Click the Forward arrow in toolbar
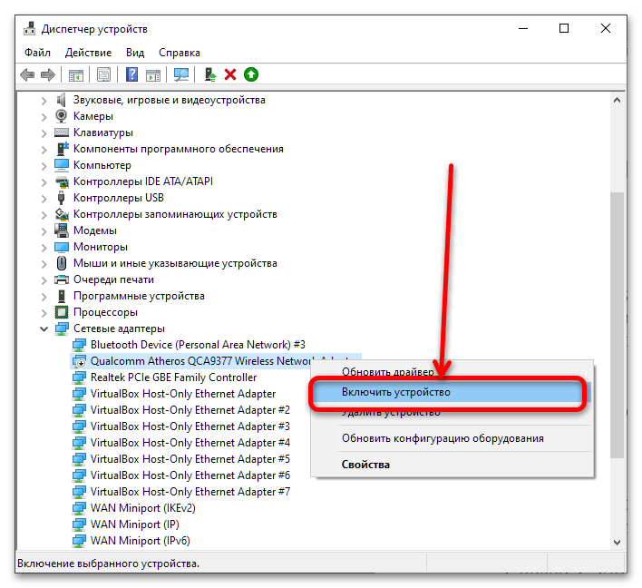 click(x=48, y=75)
